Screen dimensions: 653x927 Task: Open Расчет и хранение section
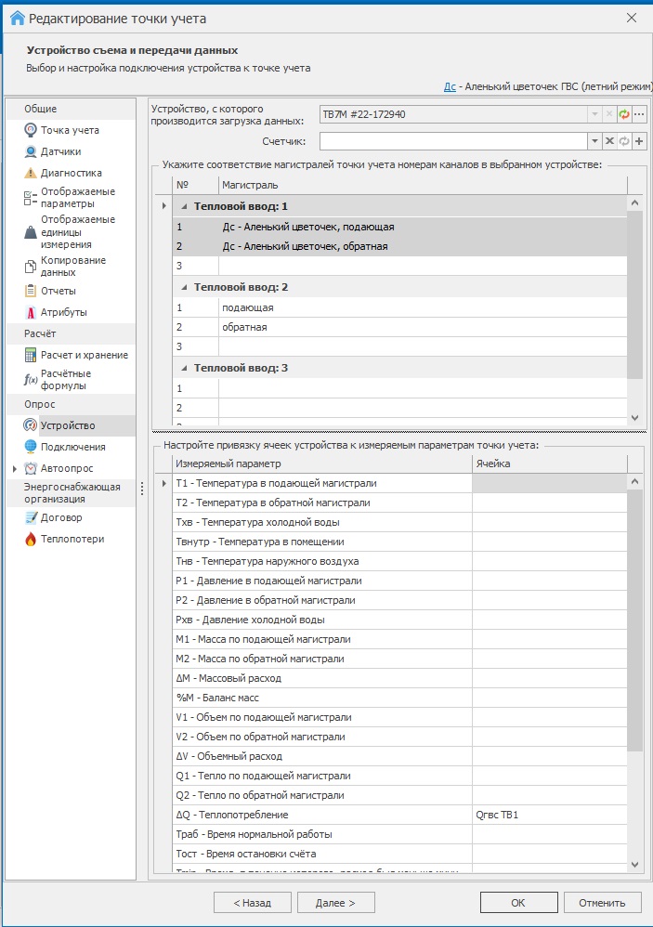[85, 355]
